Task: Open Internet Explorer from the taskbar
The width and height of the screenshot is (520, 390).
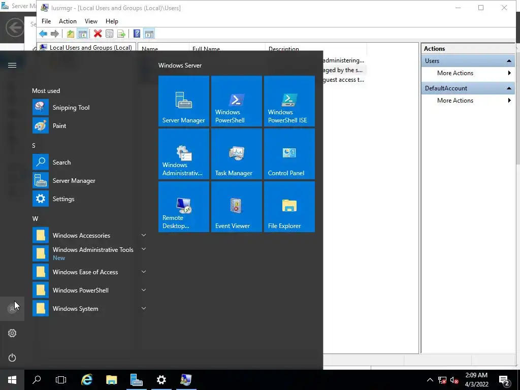Action: tap(87, 380)
